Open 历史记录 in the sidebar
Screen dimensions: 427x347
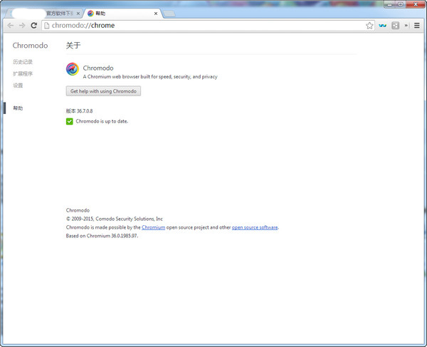[x=23, y=62]
